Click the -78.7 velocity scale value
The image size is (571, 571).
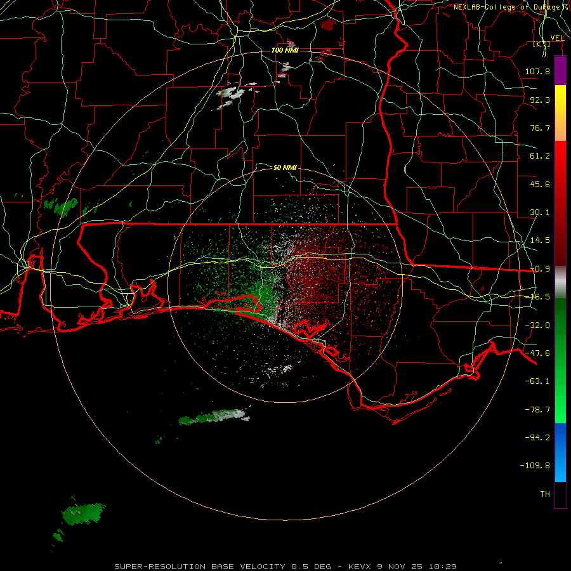pos(537,410)
